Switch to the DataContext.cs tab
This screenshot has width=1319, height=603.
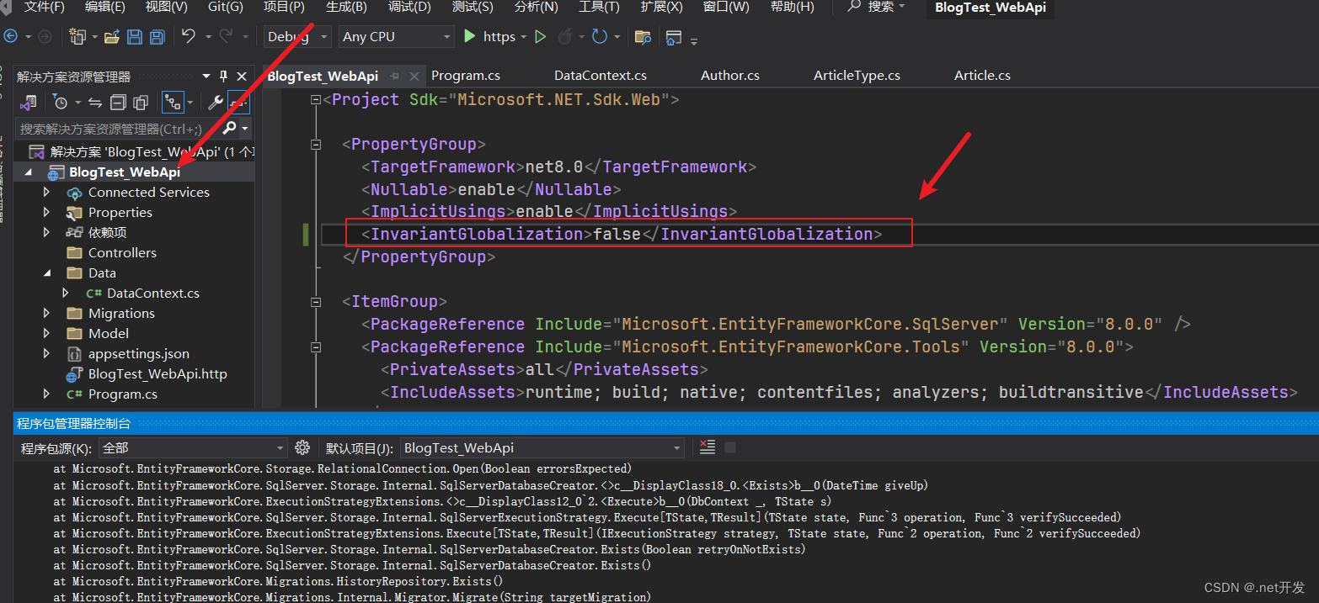[x=601, y=76]
